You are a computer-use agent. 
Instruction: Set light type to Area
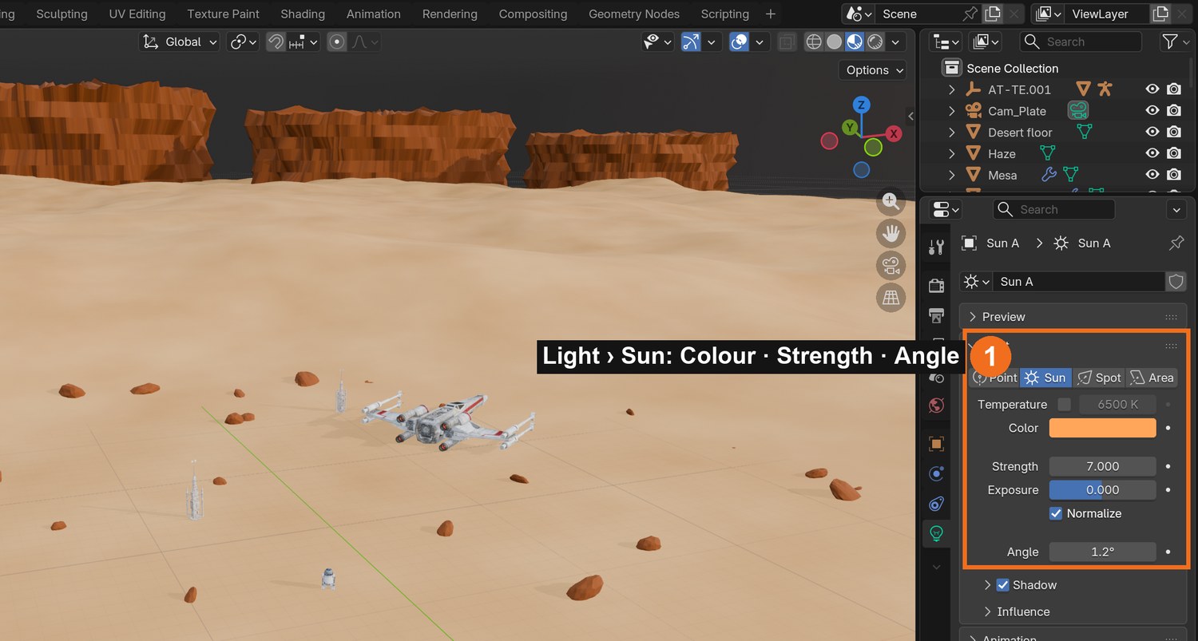[x=1152, y=378]
